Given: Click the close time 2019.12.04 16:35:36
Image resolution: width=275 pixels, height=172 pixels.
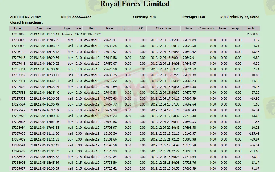Looking at the screenshot, I should pos(165,87).
